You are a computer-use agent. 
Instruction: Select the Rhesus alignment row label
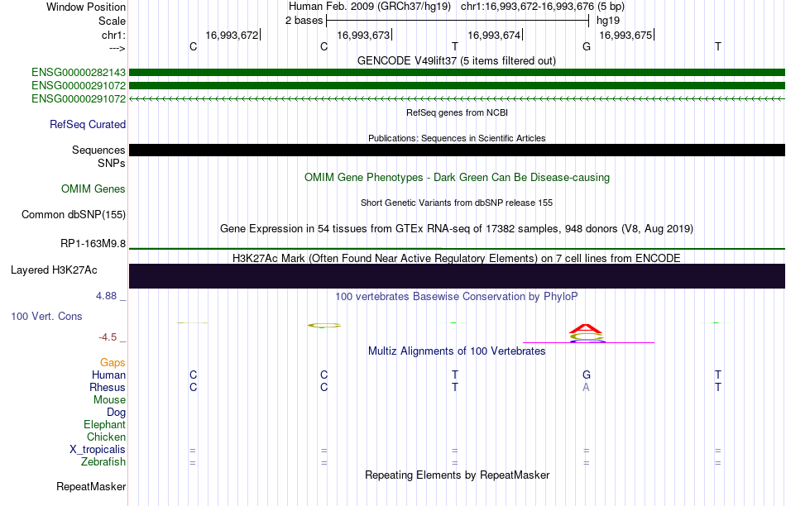[x=108, y=387]
